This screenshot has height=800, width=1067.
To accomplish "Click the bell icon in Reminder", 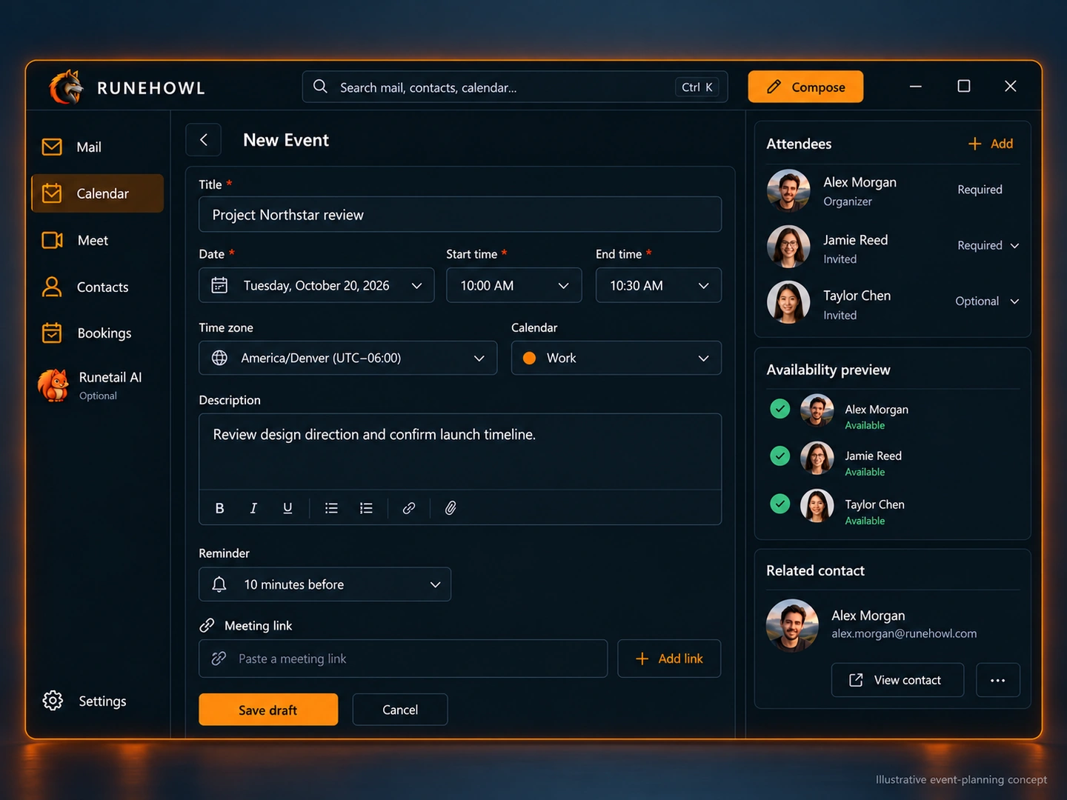I will (x=219, y=584).
